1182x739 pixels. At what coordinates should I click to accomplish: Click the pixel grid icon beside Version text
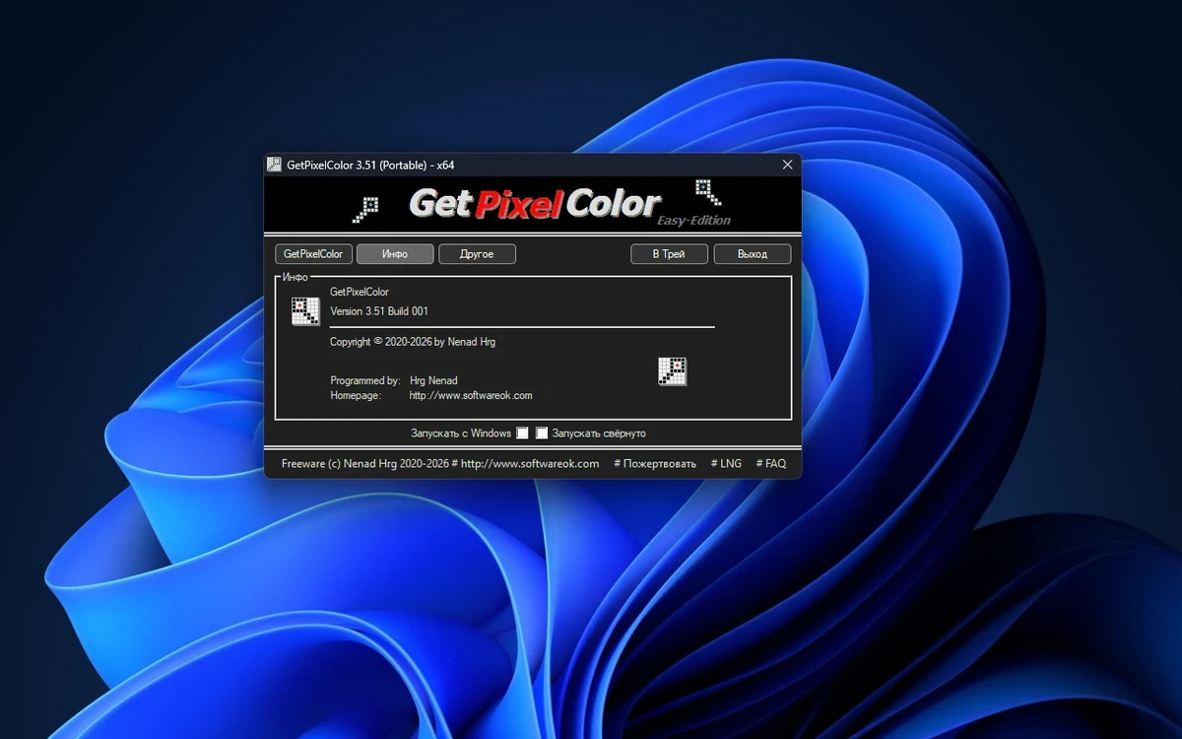click(305, 310)
